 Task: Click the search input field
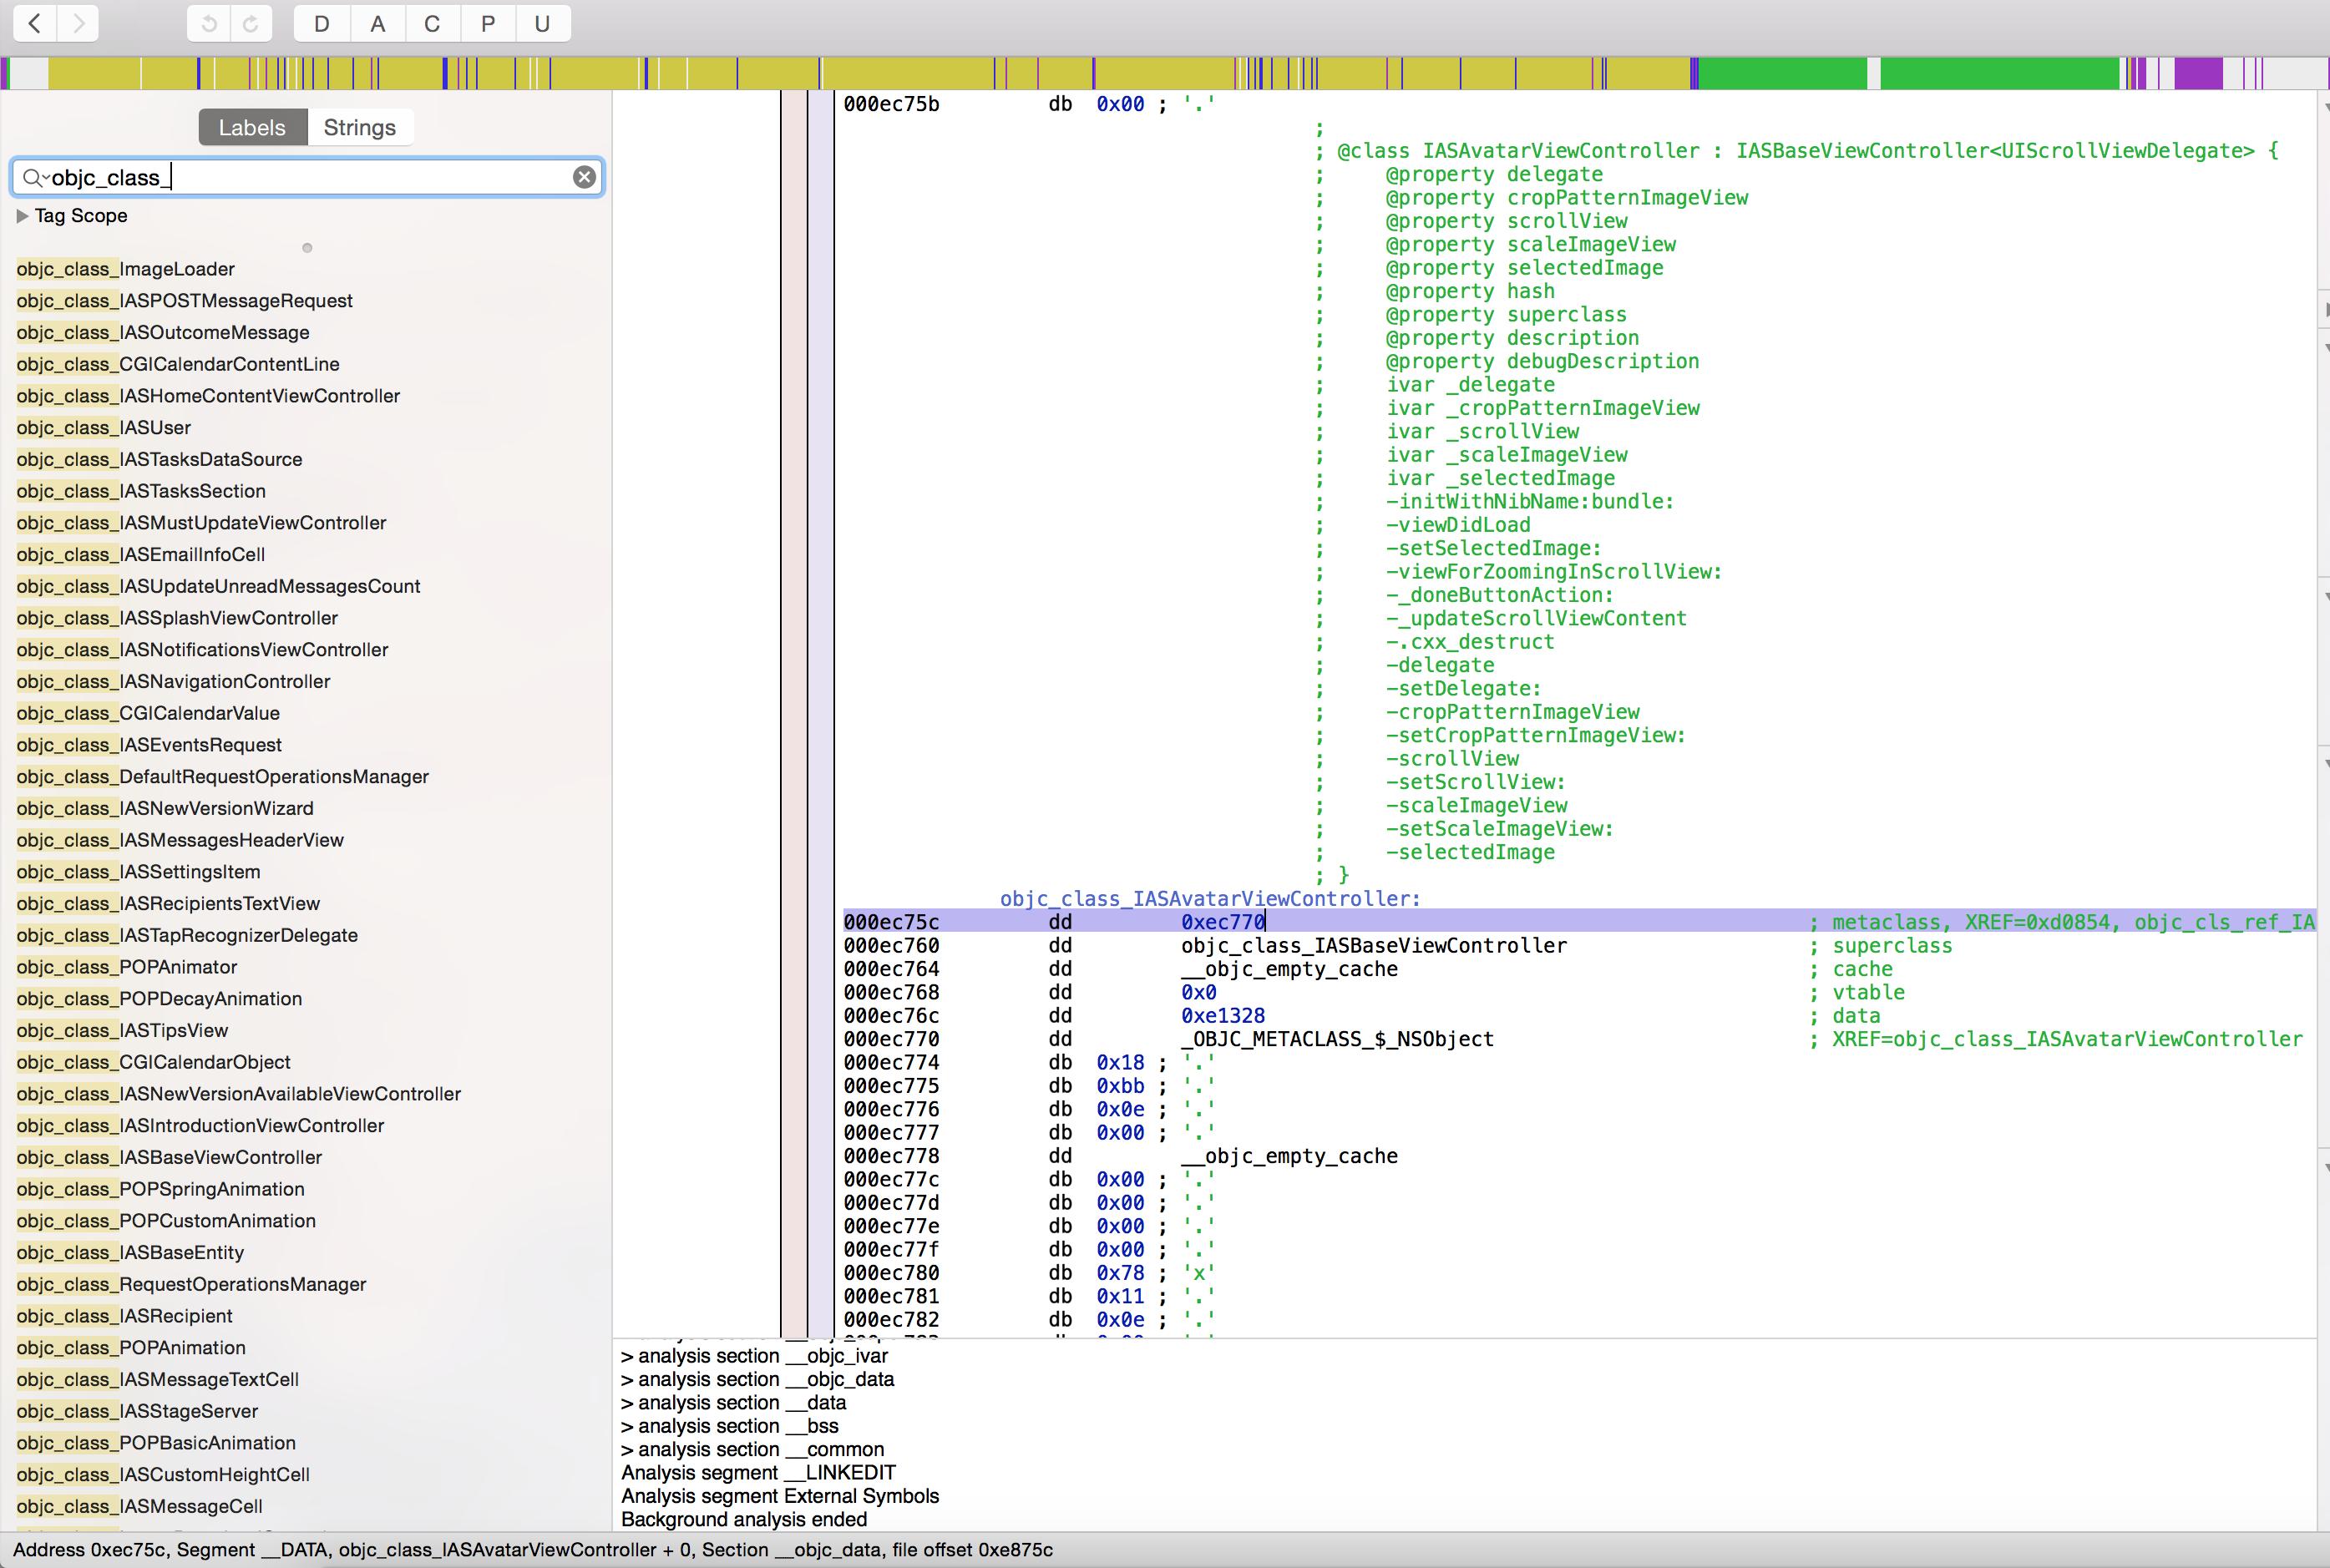coord(308,177)
